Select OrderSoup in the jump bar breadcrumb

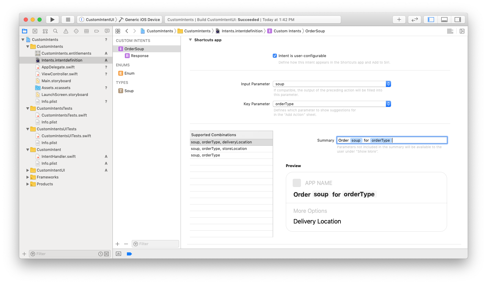tap(315, 31)
